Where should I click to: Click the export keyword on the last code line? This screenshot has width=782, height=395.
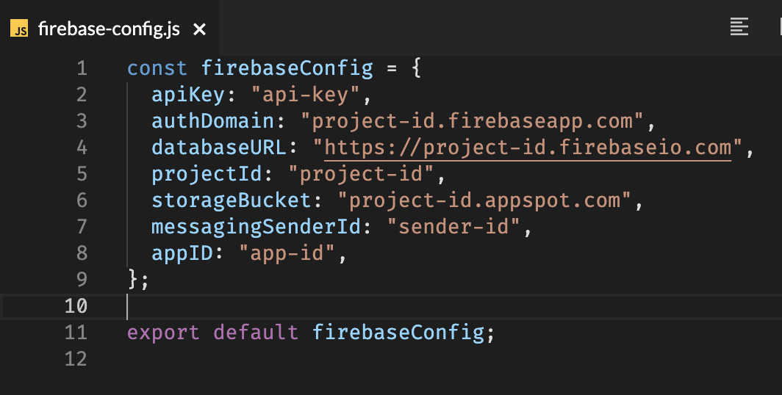coord(163,332)
